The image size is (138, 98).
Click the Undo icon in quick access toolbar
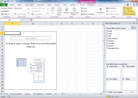tap(8, 2)
